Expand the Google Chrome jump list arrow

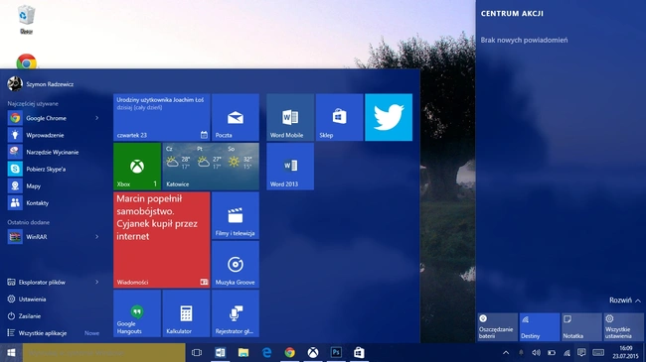(96, 118)
